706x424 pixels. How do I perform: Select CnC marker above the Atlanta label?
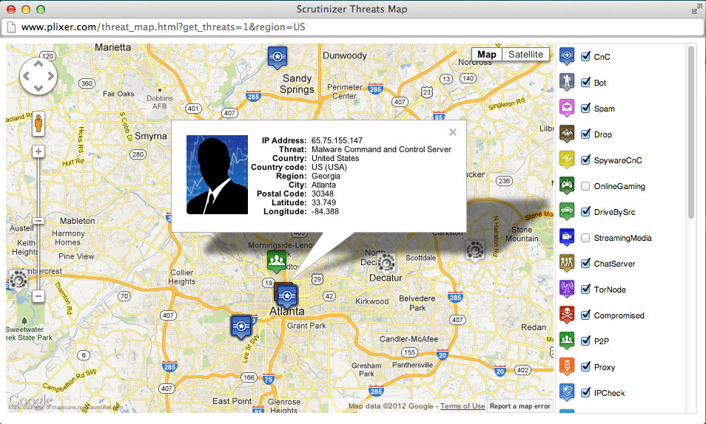tap(287, 297)
